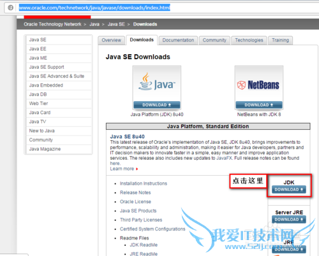
Task: Open Java Card sidebar item
Action: (59, 113)
